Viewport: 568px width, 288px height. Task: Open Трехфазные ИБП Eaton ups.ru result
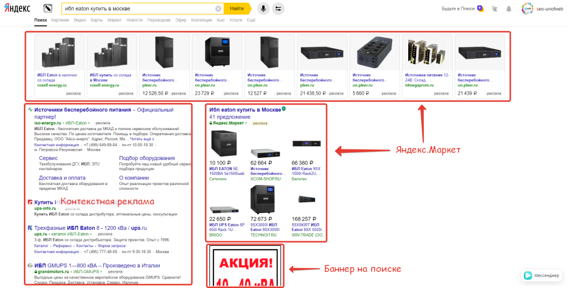(x=90, y=228)
